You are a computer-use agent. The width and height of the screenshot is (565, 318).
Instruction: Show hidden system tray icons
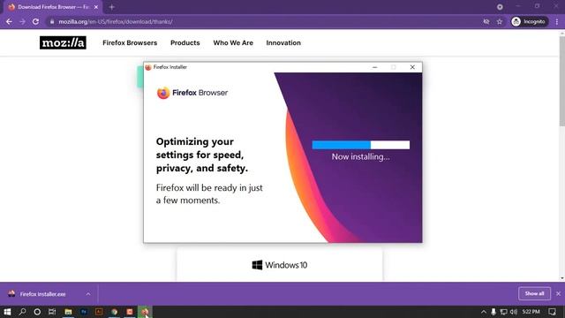[484, 312]
